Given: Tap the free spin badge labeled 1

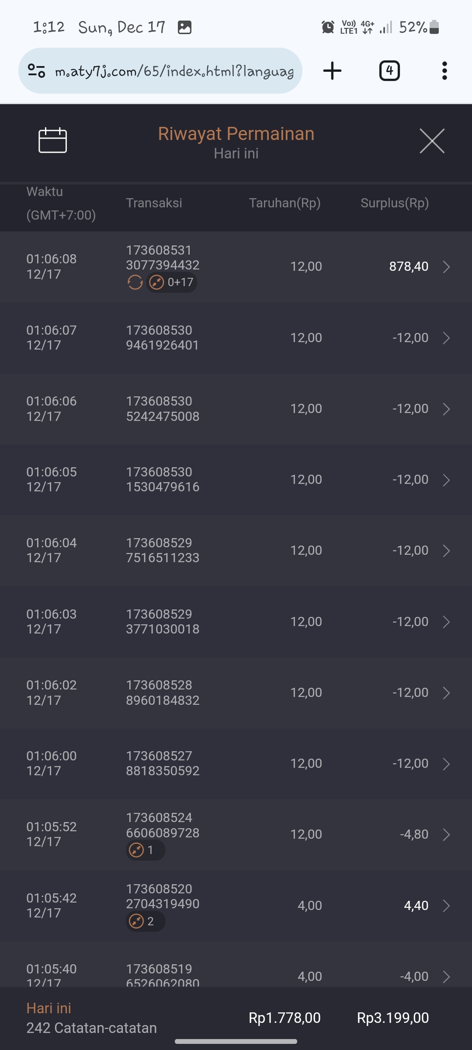Looking at the screenshot, I should (x=145, y=850).
